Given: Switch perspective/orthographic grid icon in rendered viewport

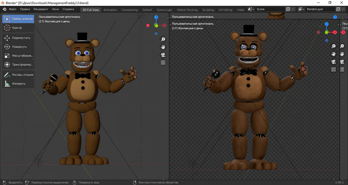Looking at the screenshot, I should (333, 69).
